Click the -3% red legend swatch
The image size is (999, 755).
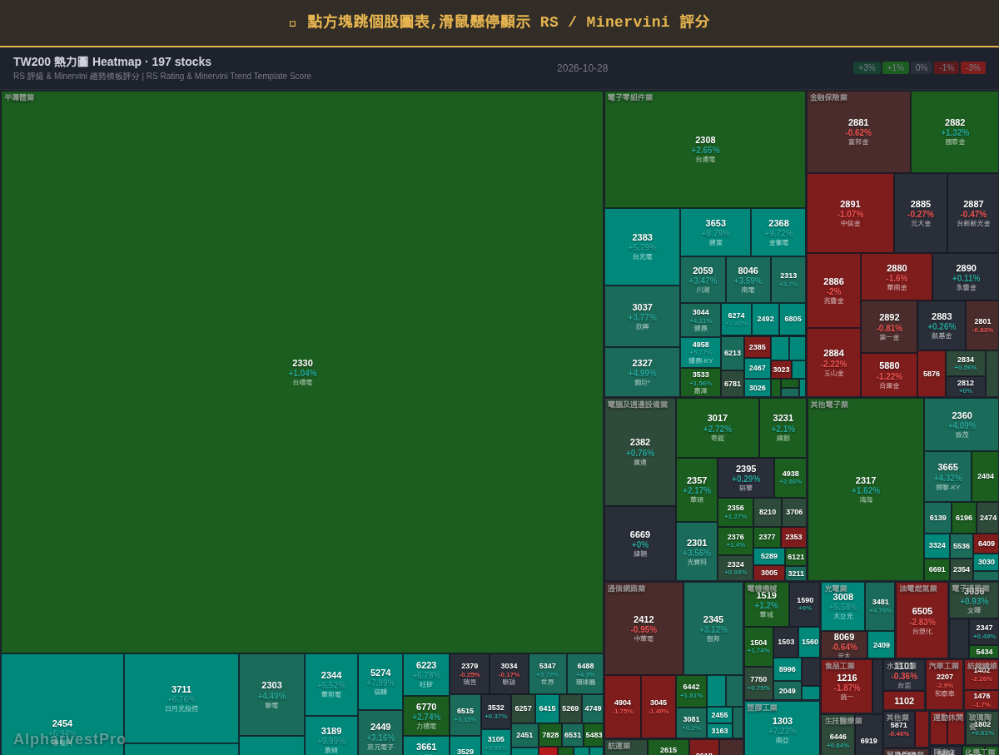click(x=973, y=68)
